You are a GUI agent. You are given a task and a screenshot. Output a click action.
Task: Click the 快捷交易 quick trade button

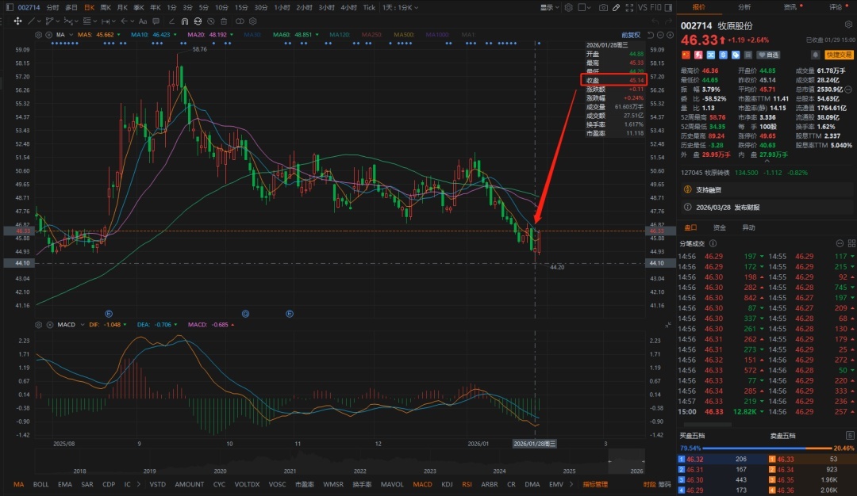(838, 55)
